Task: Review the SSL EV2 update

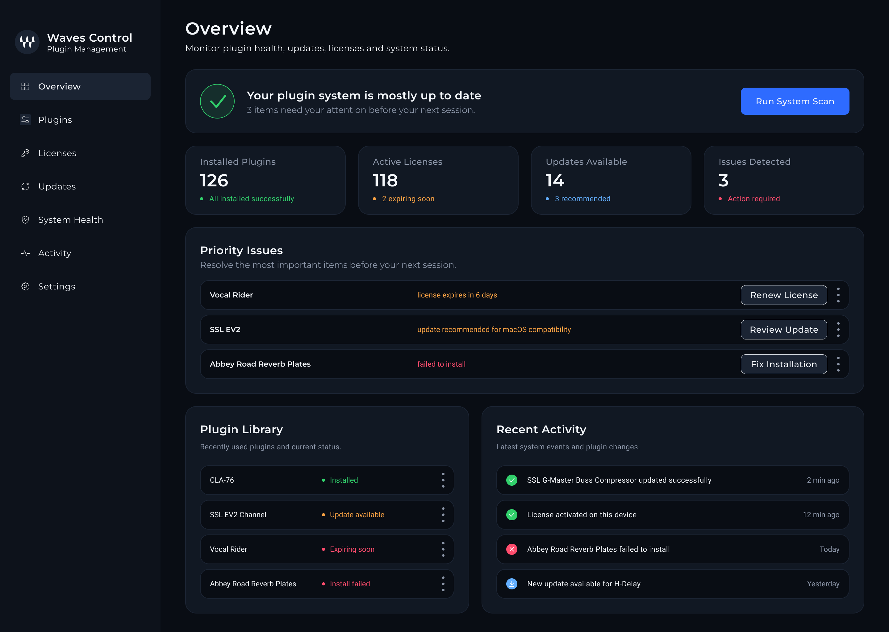Action: point(783,330)
